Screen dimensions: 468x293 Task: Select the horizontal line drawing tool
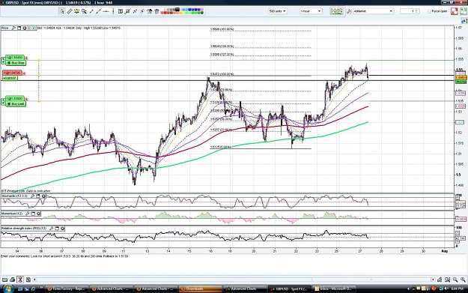[x=106, y=11]
